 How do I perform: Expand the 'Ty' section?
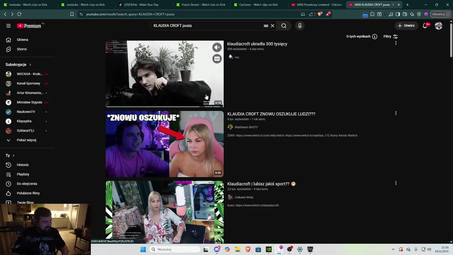click(10, 155)
